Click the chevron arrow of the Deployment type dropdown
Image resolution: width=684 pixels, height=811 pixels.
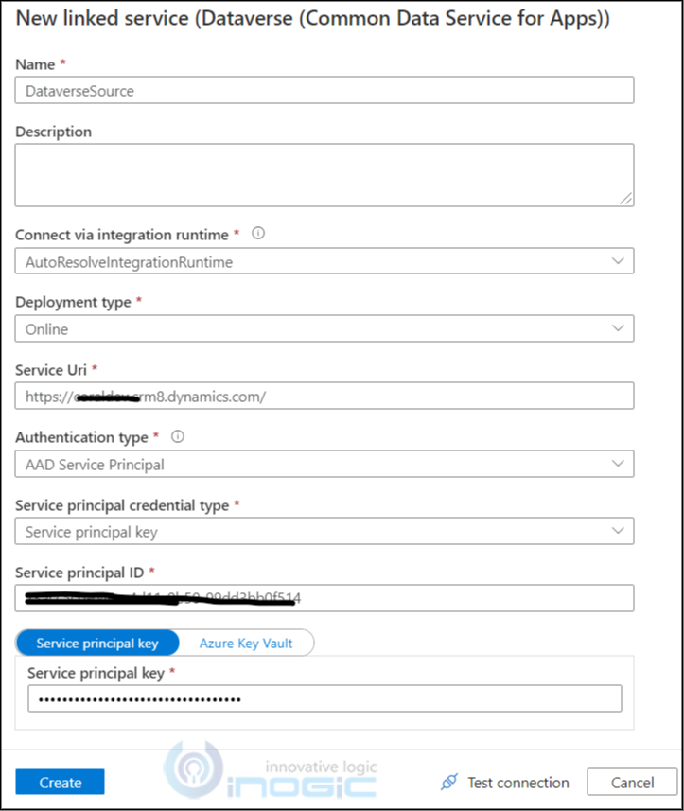618,328
